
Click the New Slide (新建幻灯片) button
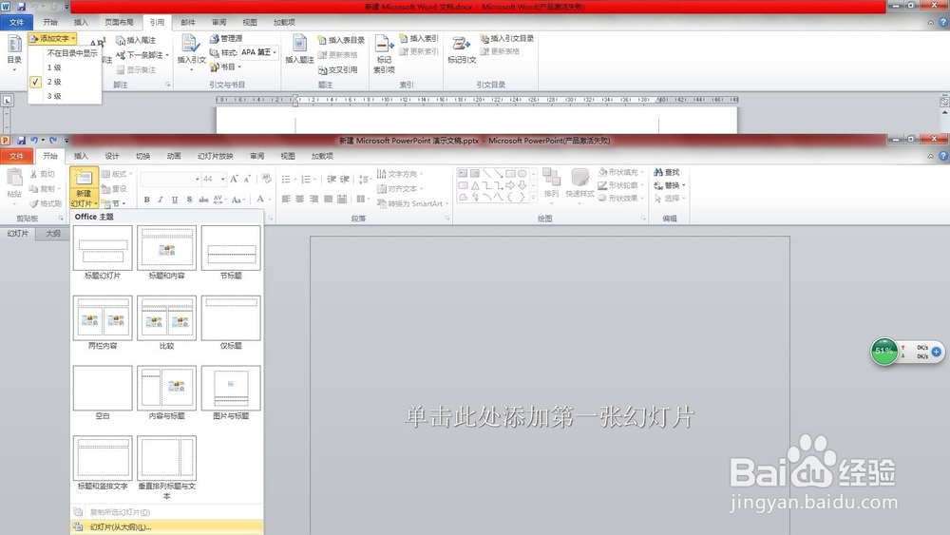(84, 188)
